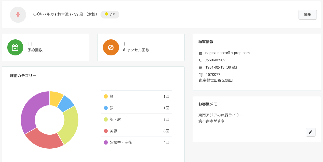
Task: Toggle the VIP badge
Action: pos(110,15)
